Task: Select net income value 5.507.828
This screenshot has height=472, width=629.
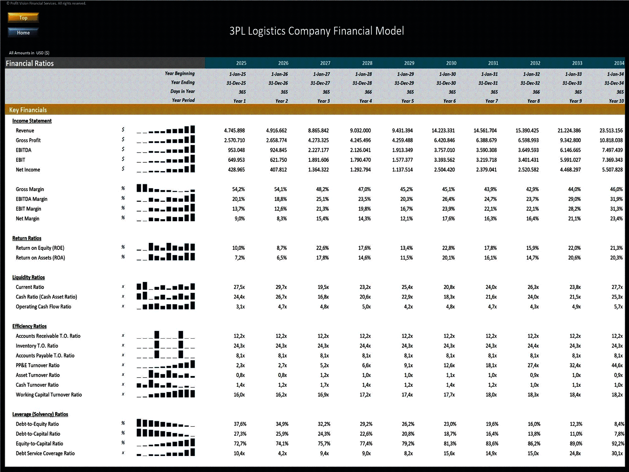Action: point(612,170)
